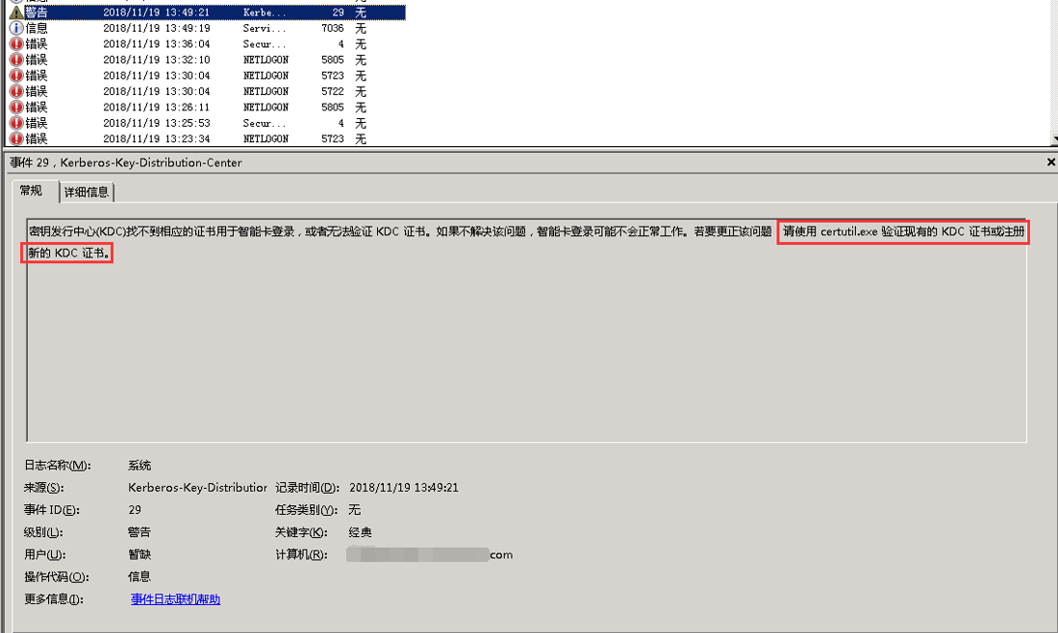Click the 用户 value 暂缺

[139, 554]
